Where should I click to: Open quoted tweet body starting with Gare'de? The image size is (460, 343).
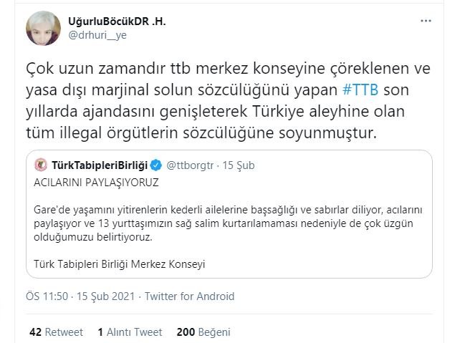(x=229, y=222)
